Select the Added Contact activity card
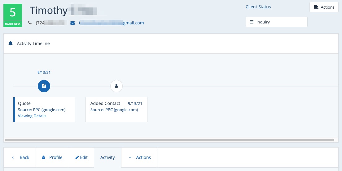The image size is (342, 171). (x=116, y=110)
